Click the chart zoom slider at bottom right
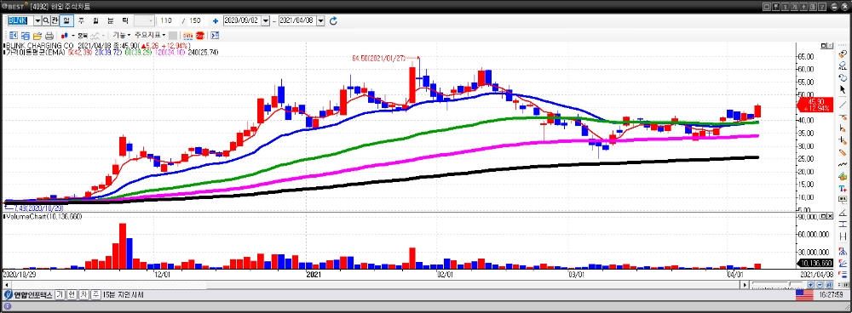This screenshot has width=852, height=313. pos(778,284)
